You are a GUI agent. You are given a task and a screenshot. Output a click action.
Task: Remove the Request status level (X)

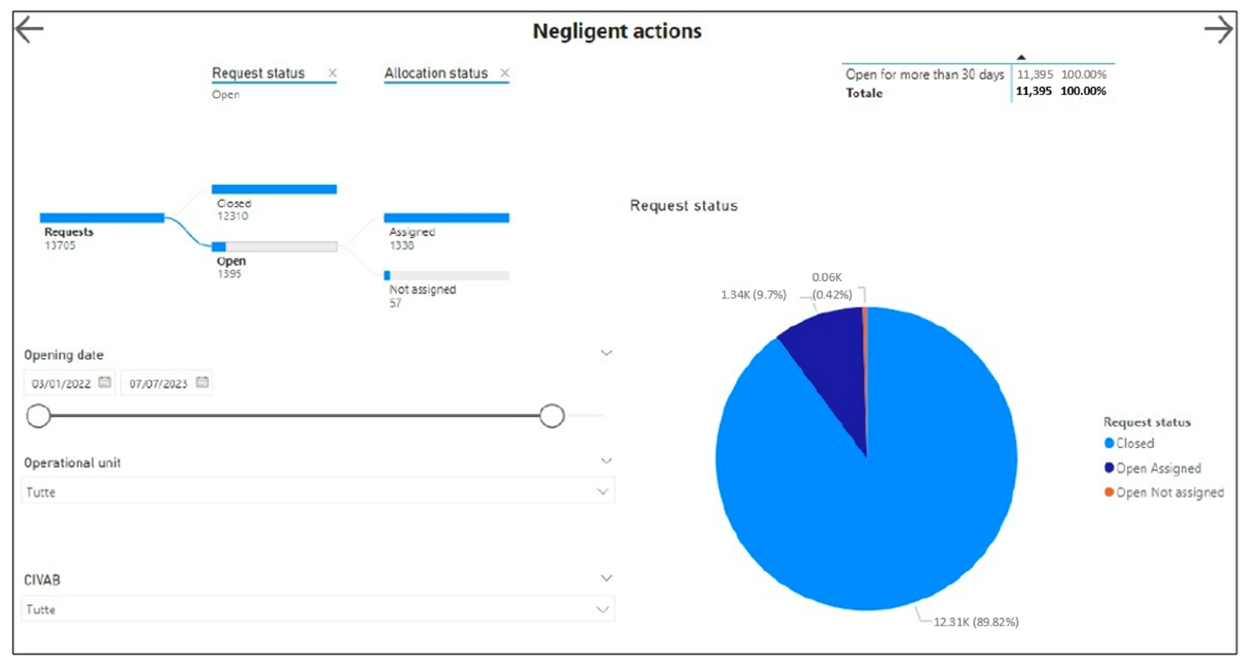pyautogui.click(x=333, y=73)
